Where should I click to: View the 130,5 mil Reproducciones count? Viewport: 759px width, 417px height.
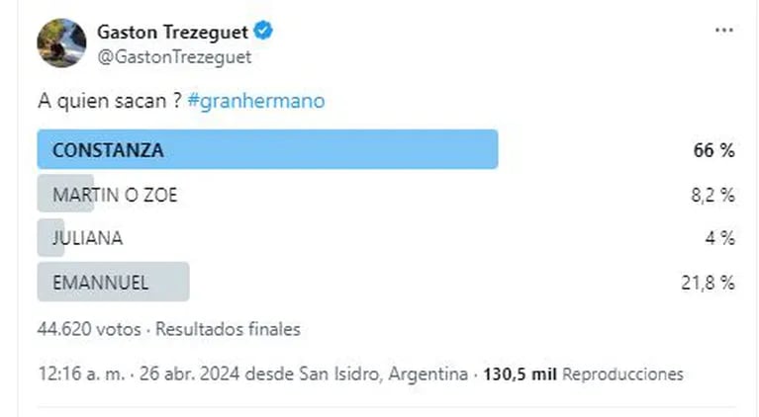pyautogui.click(x=582, y=375)
